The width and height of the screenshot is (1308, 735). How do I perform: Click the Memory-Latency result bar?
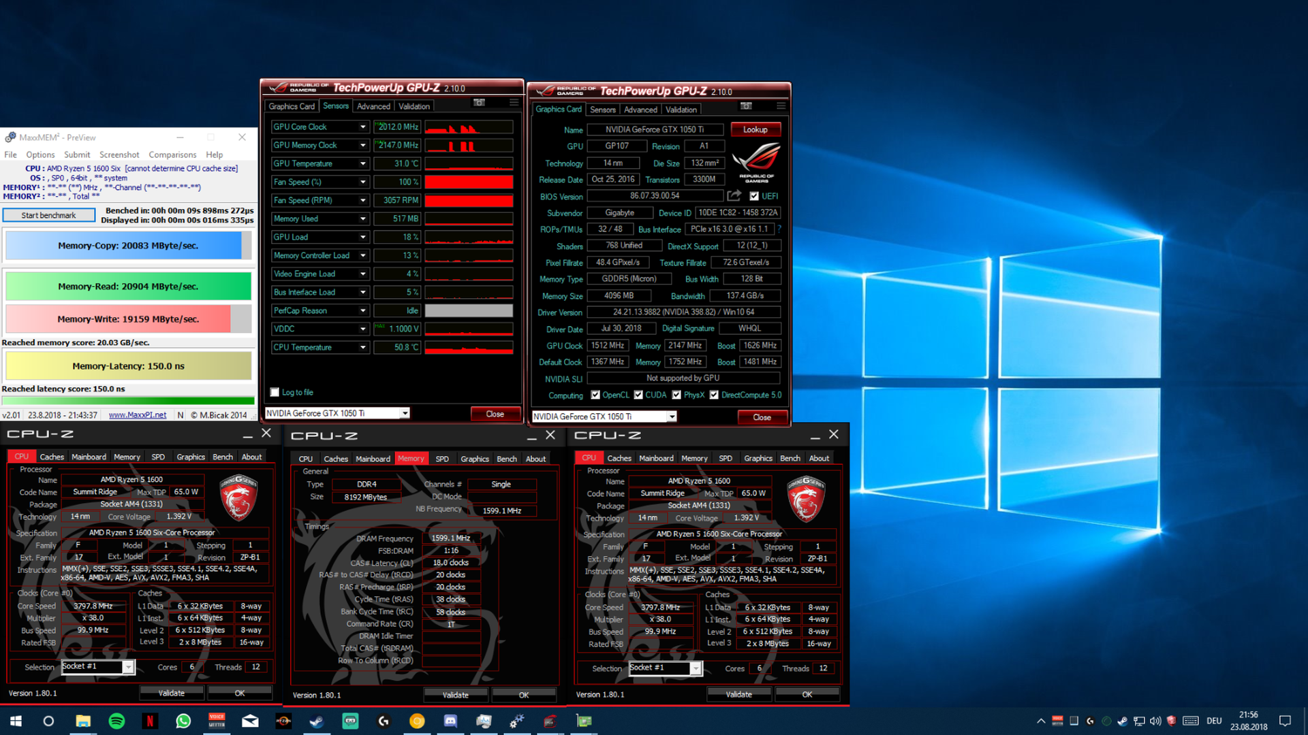tap(129, 365)
